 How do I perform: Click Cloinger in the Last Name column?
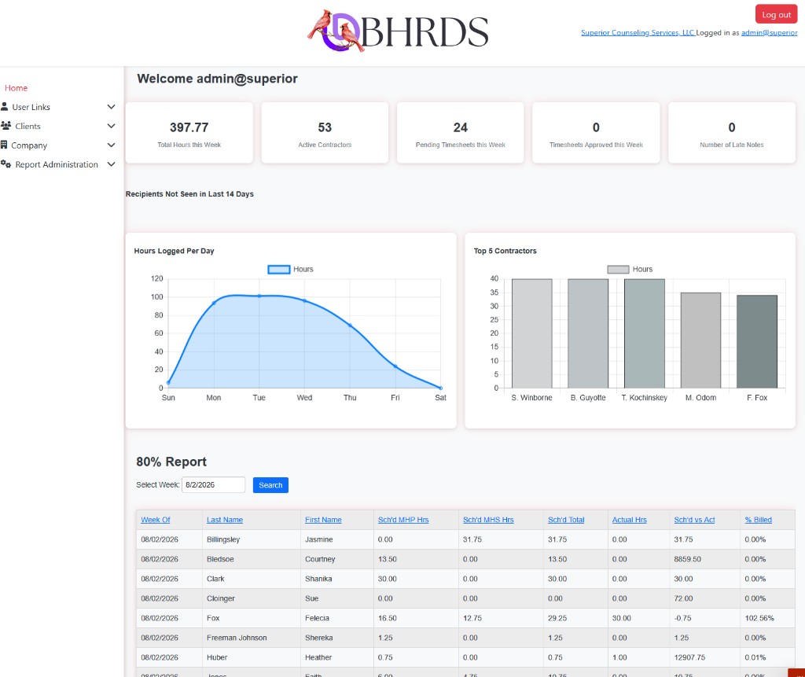coord(220,598)
